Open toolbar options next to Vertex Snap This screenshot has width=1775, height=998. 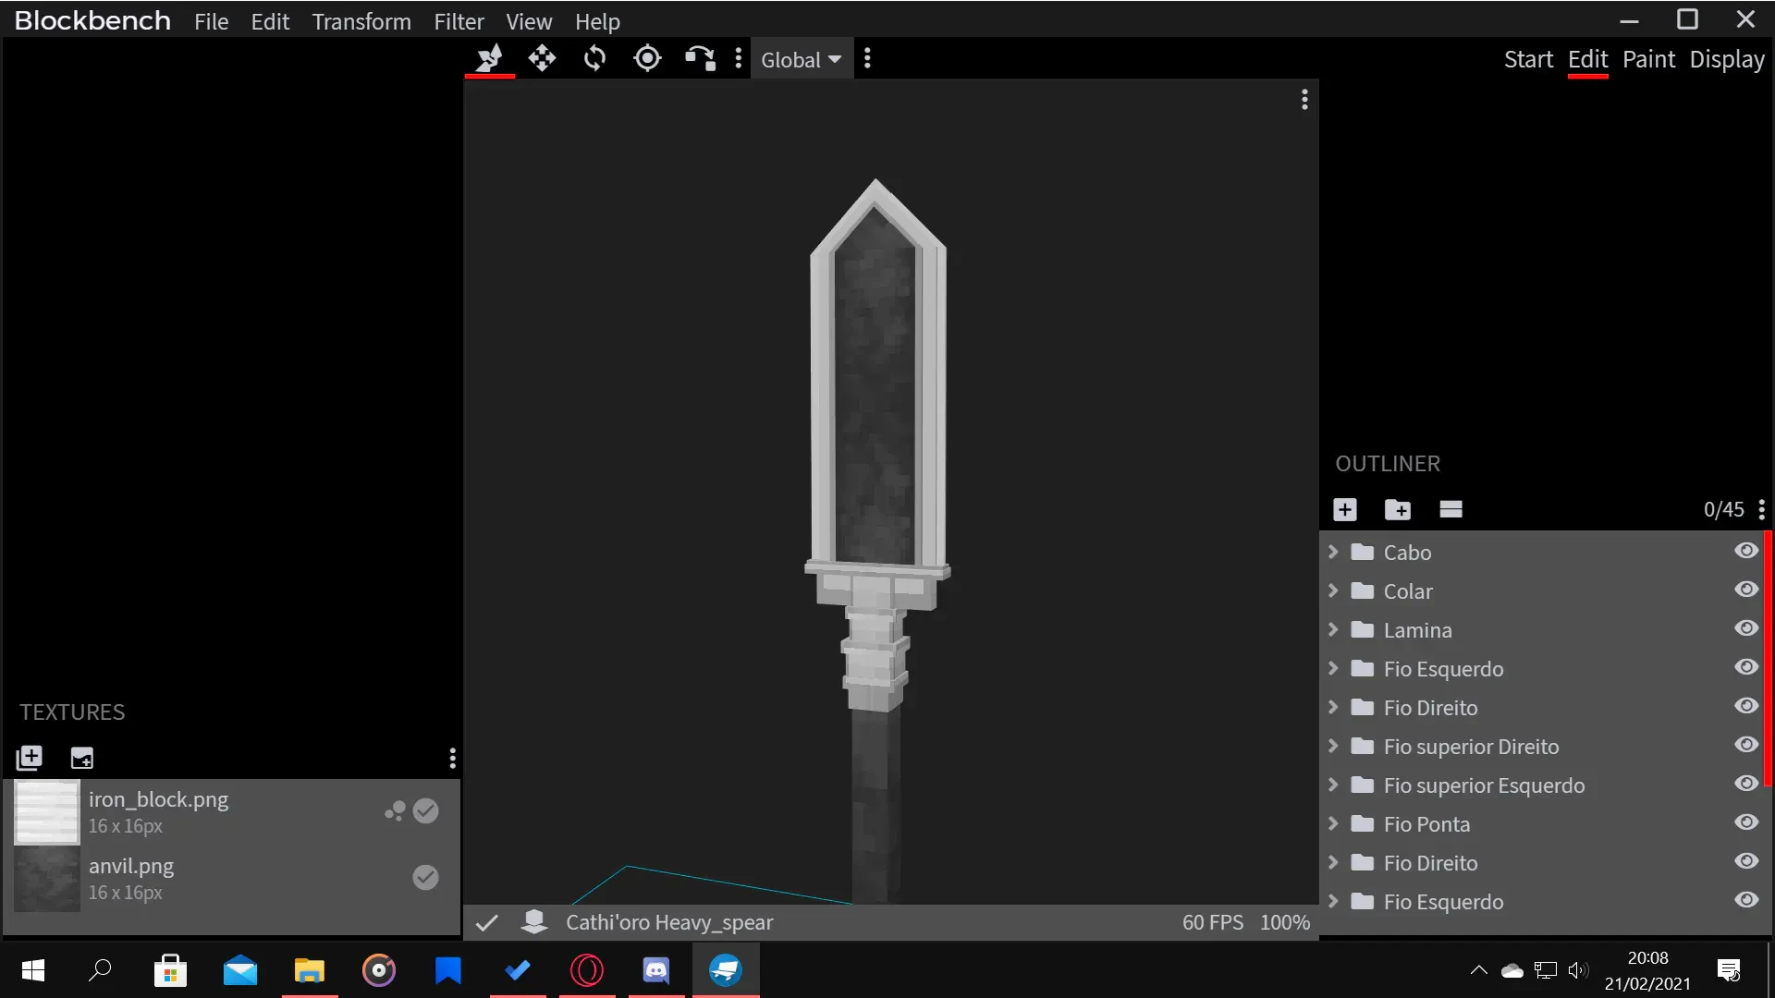[738, 59]
